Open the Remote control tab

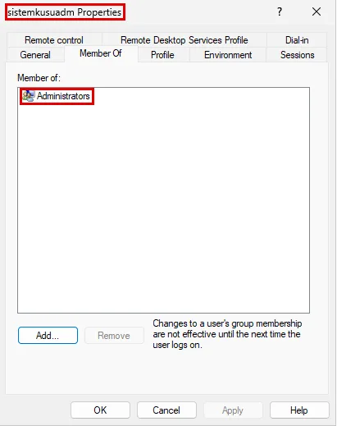click(x=54, y=40)
